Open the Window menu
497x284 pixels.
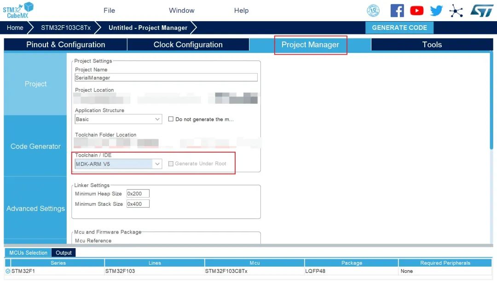pyautogui.click(x=182, y=11)
